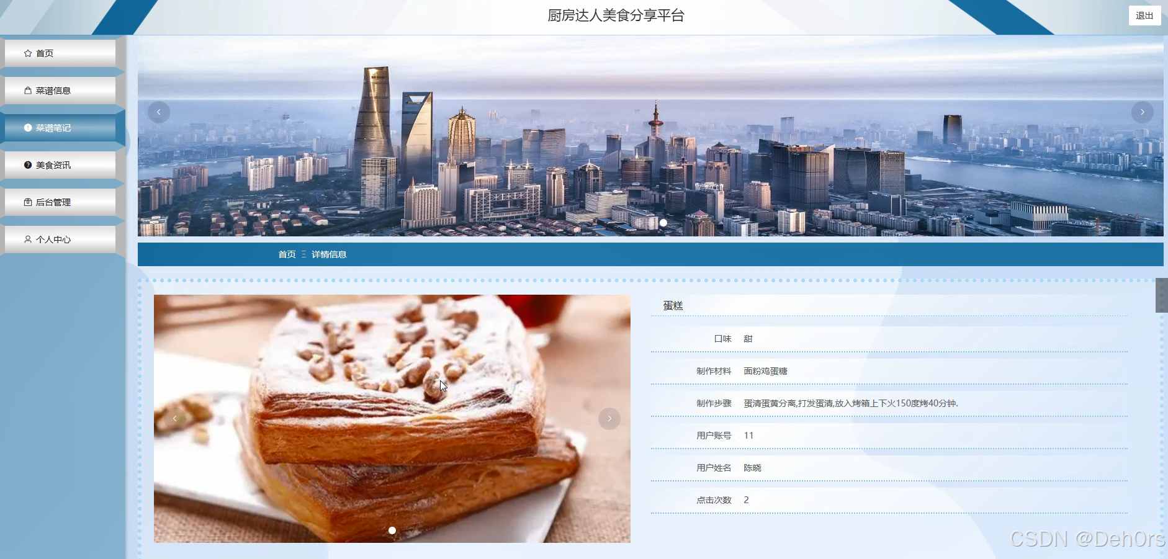This screenshot has height=559, width=1168.
Task: Click the 首页 breadcrumb link
Action: [x=287, y=254]
